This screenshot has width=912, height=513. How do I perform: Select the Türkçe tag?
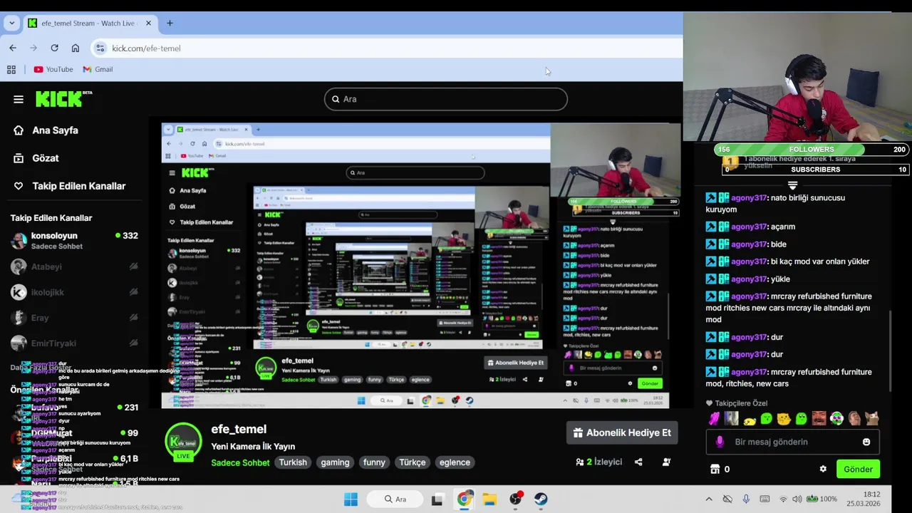pyautogui.click(x=412, y=462)
